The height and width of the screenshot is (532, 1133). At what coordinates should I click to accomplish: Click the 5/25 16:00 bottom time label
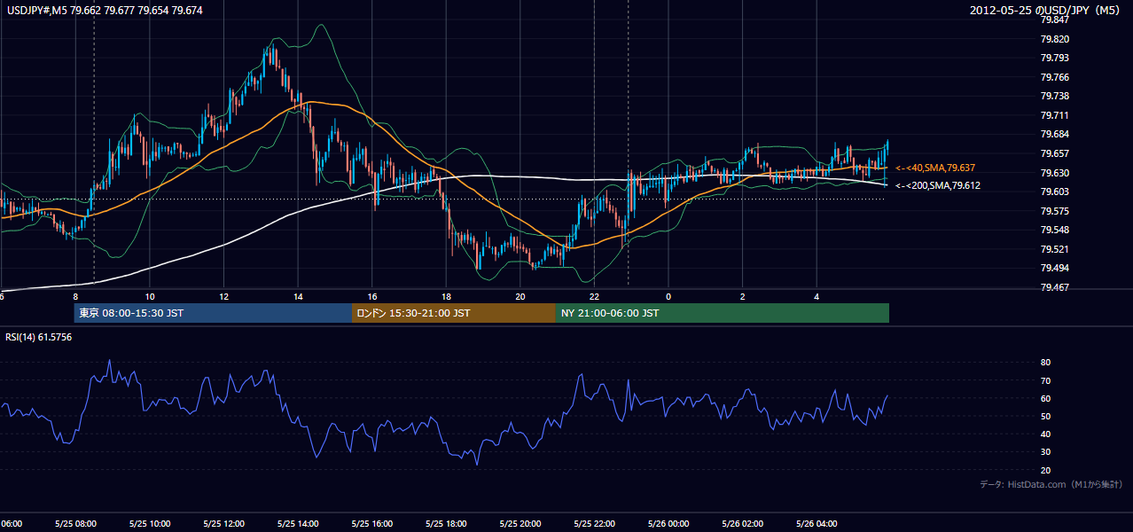click(x=372, y=523)
